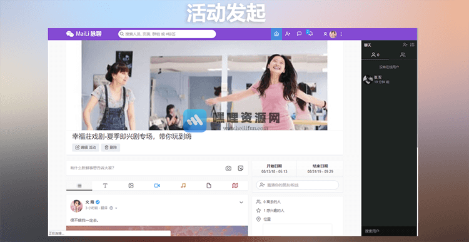Click the event cover photo
The width and height of the screenshot is (469, 242).
[x=204, y=85]
